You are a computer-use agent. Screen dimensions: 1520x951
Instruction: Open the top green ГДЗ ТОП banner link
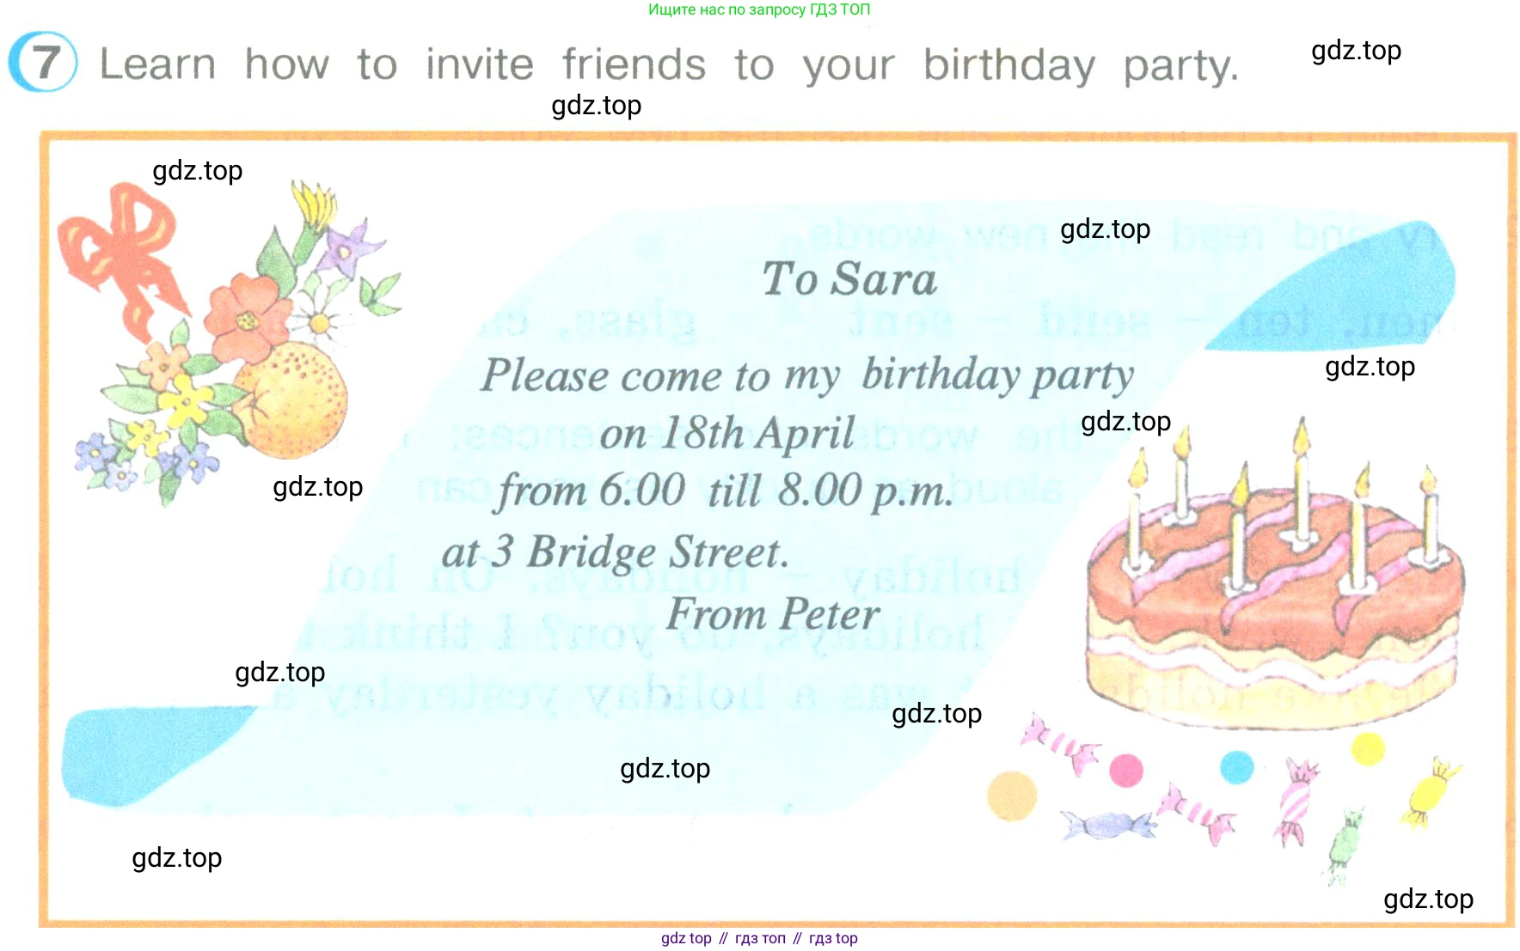pos(759,9)
